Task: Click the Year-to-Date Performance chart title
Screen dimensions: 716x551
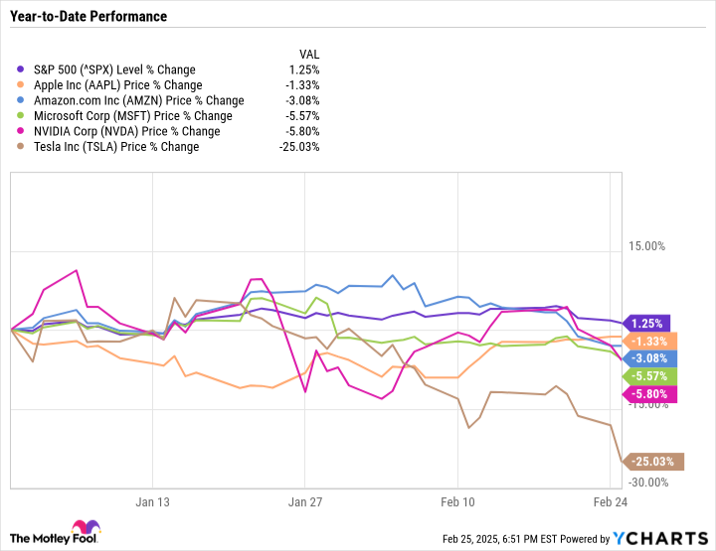Action: click(x=88, y=17)
